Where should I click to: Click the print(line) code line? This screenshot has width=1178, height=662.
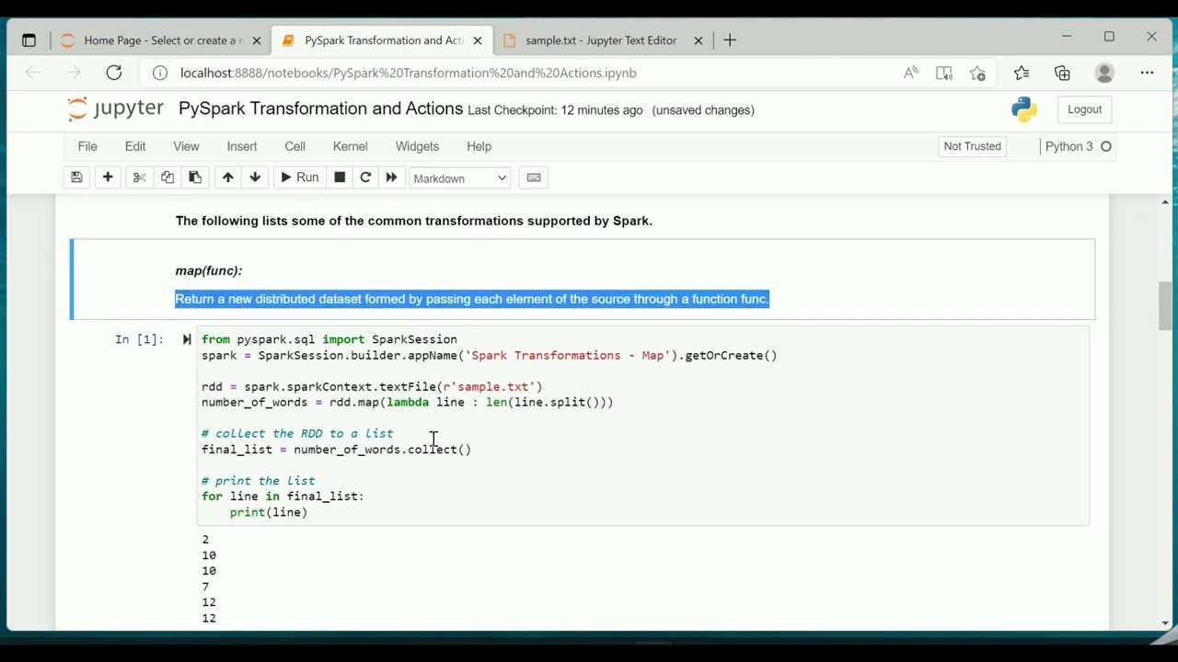click(x=269, y=512)
